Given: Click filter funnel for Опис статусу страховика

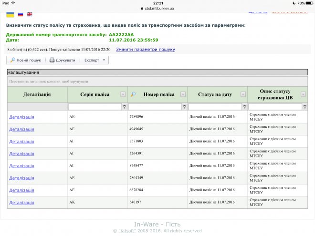Looking at the screenshot, I should 305,107.
